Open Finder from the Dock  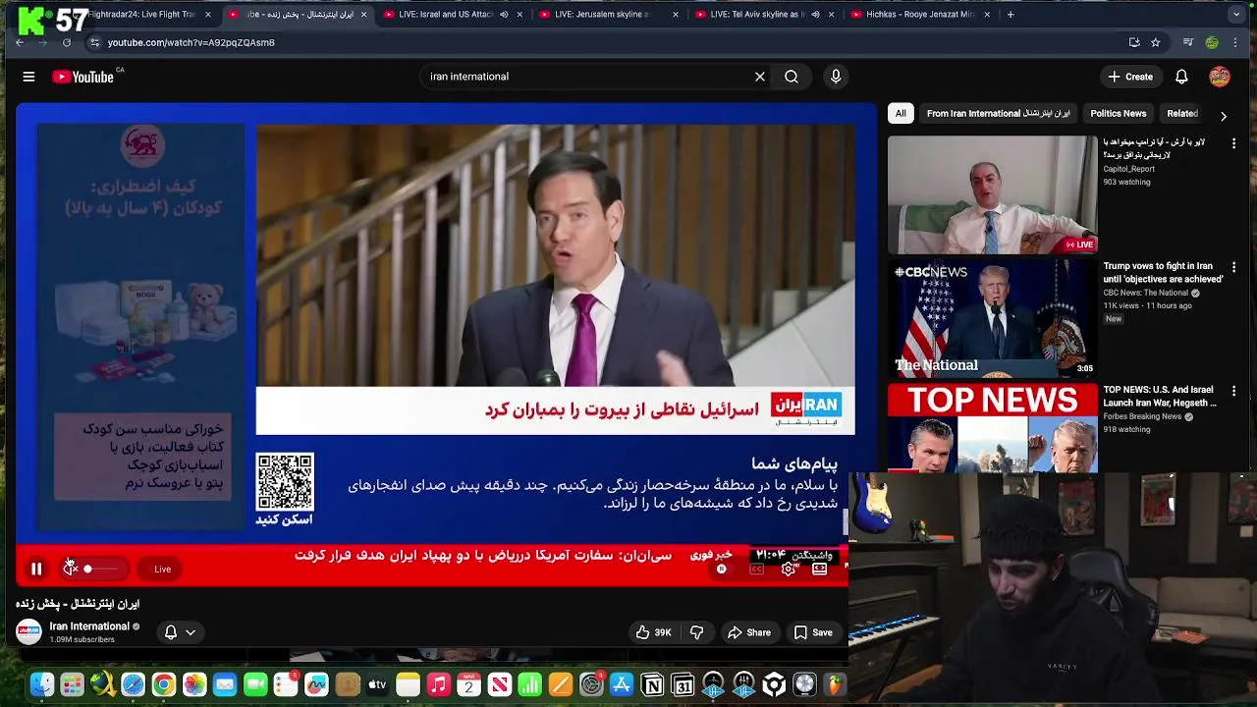41,684
